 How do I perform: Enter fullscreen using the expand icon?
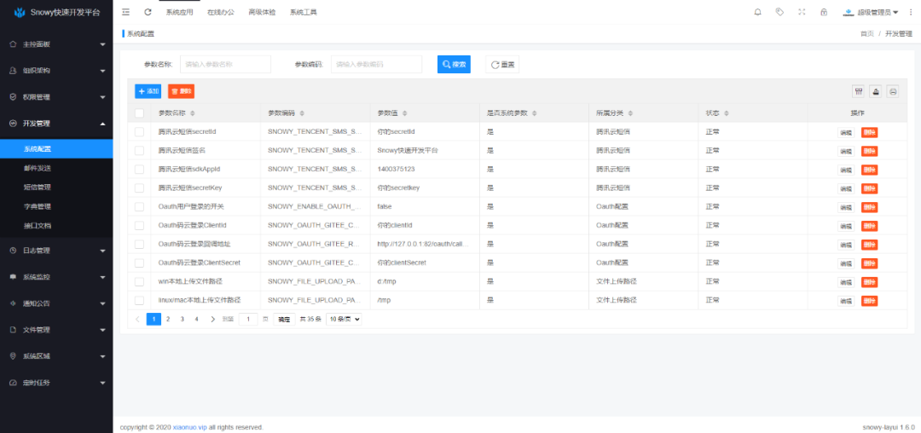point(802,12)
